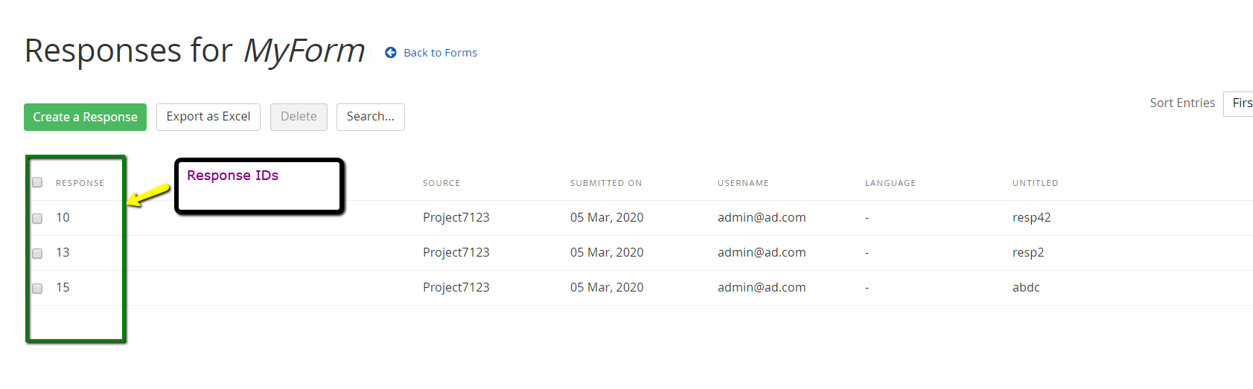The image size is (1253, 389).
Task: Toggle the select-all checkbox in RESPONSE header
Action: pos(37,182)
